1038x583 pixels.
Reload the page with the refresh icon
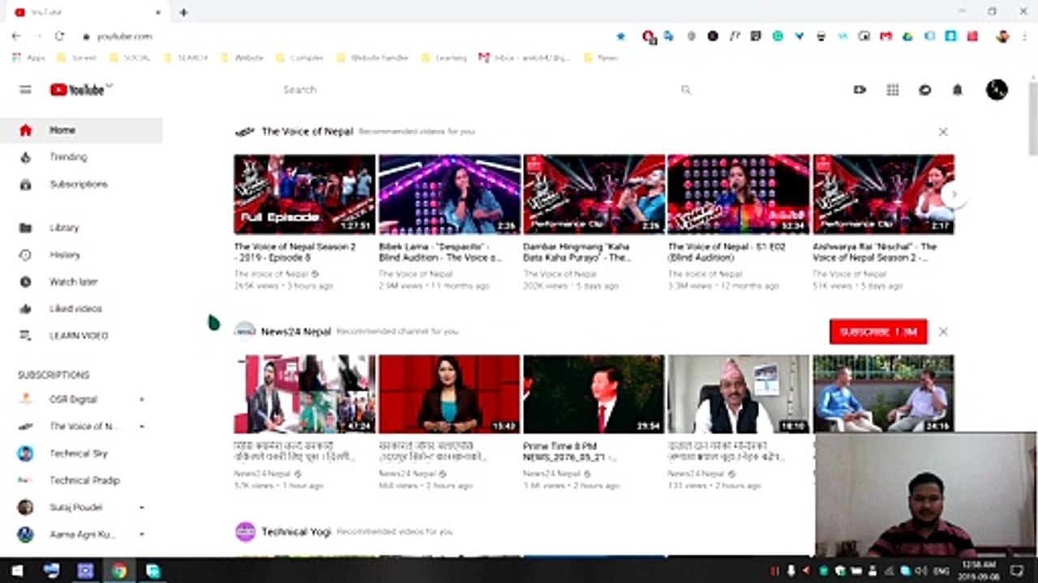click(x=59, y=36)
